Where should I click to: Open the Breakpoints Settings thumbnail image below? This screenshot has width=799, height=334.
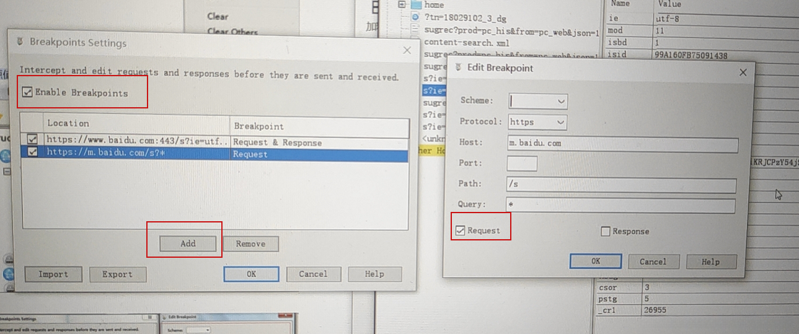pyautogui.click(x=77, y=324)
